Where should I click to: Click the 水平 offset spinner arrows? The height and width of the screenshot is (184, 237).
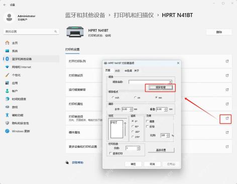(131, 109)
